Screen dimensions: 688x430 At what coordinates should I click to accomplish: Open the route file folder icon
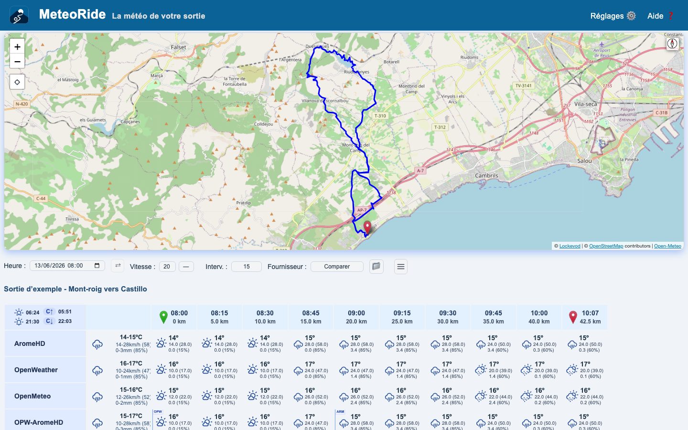376,266
